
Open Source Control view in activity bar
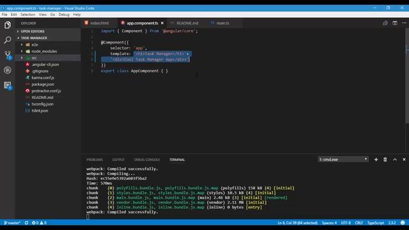[8, 55]
